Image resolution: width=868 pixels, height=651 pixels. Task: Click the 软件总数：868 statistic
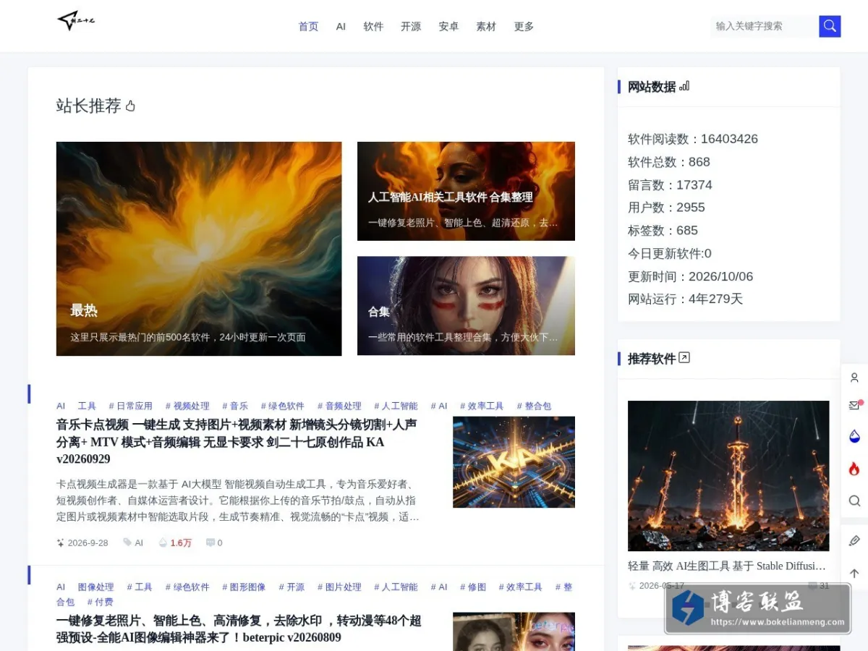tap(669, 162)
